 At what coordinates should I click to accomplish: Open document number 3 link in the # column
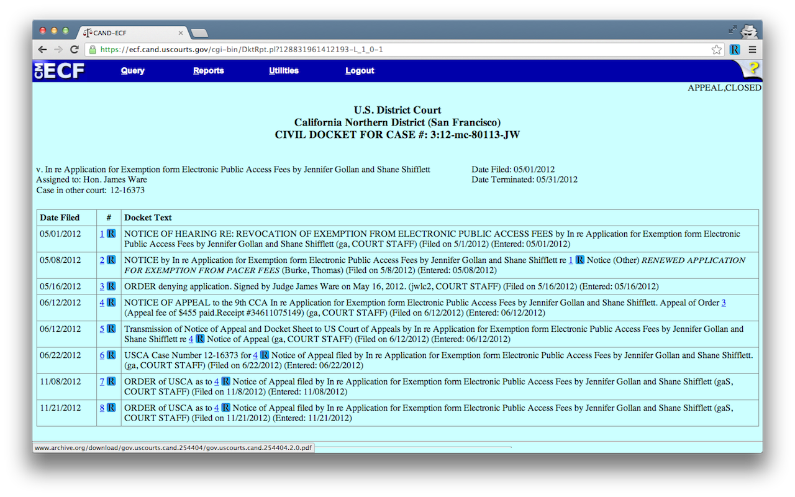102,286
